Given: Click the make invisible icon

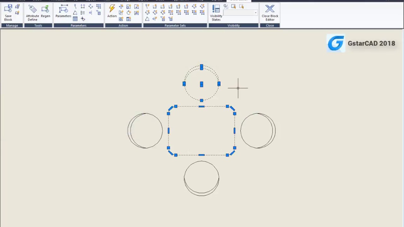Looking at the screenshot, I should 241,6.
